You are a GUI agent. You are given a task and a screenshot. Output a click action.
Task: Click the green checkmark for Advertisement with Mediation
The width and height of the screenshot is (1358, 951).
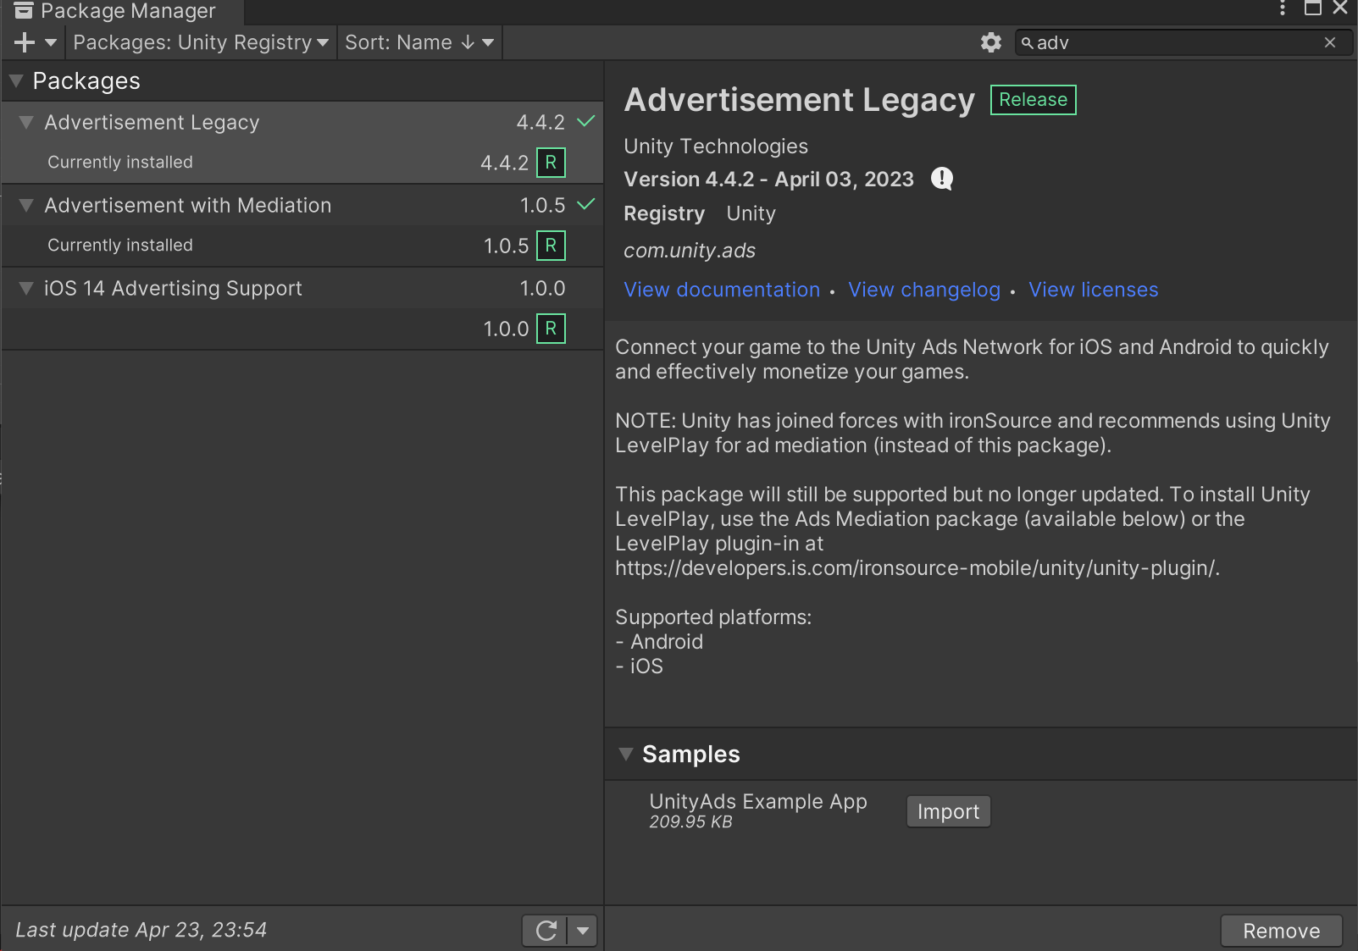[585, 204]
